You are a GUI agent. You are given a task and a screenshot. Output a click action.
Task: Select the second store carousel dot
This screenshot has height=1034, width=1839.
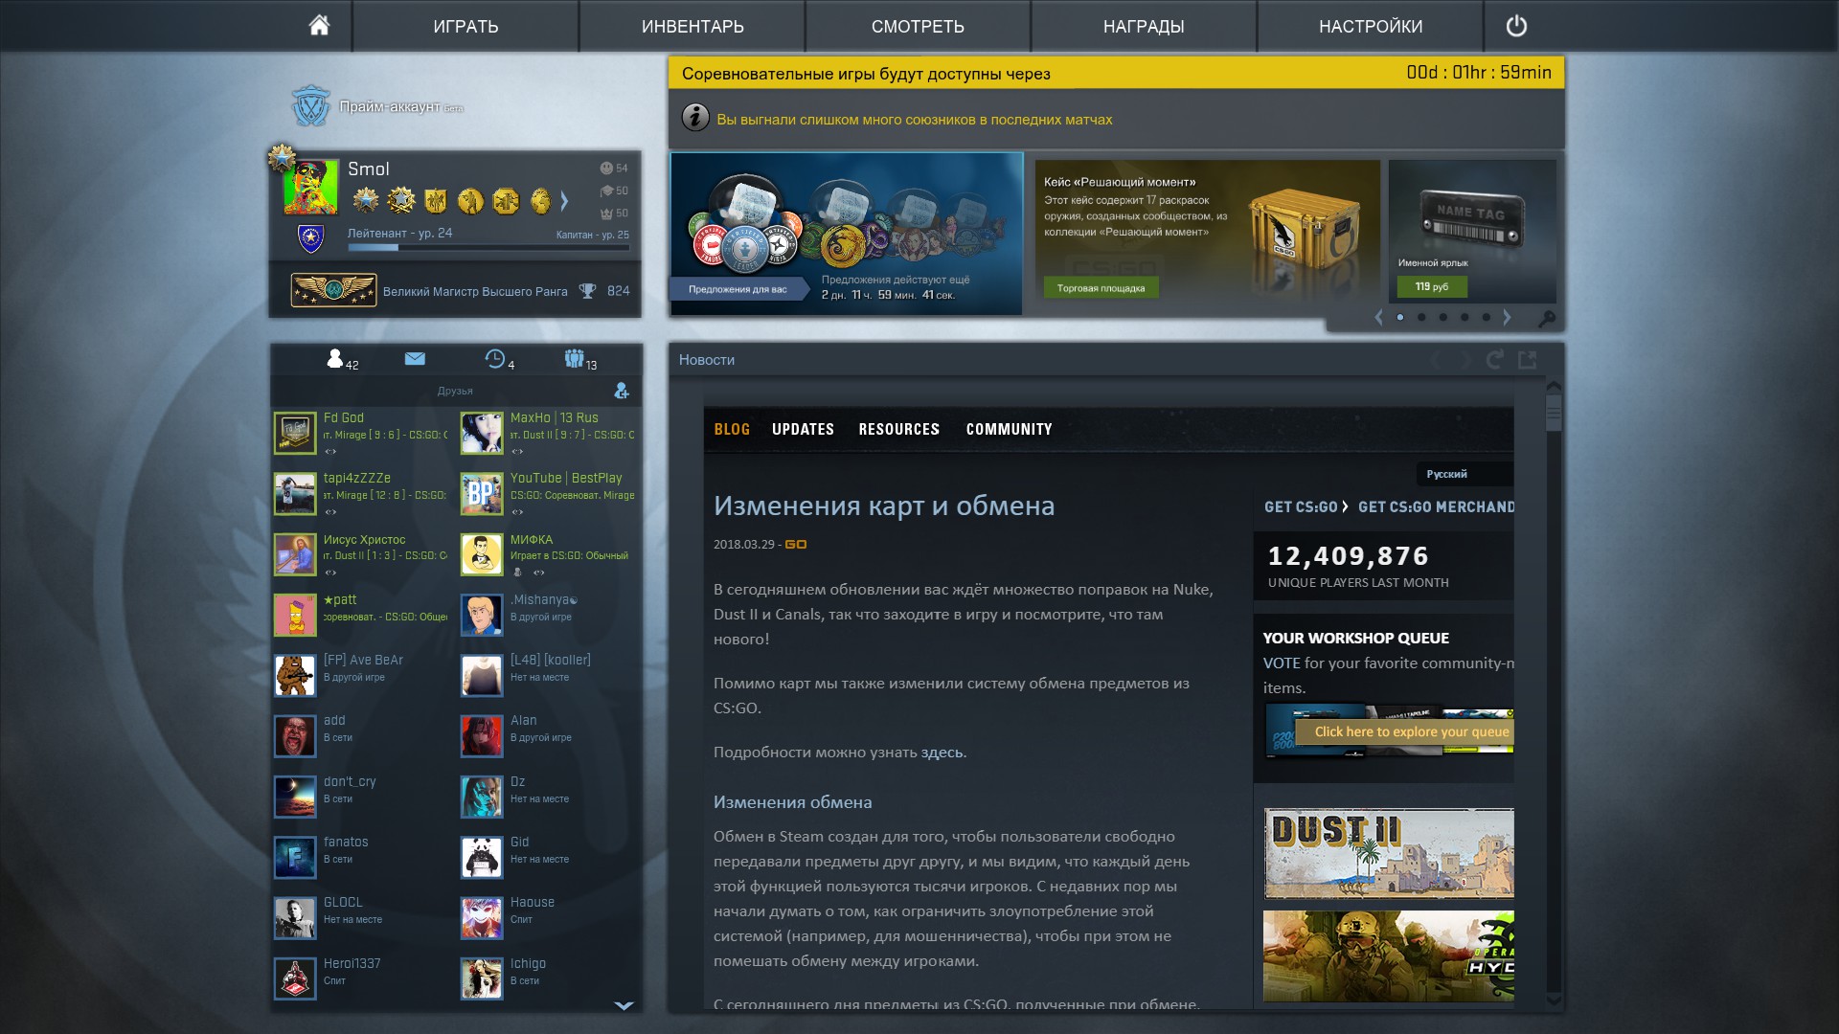(1421, 317)
